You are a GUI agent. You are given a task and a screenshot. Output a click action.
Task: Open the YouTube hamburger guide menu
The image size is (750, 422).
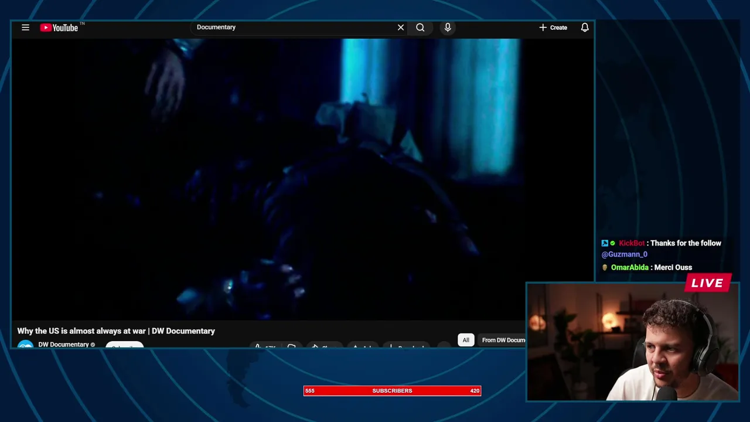(25, 28)
